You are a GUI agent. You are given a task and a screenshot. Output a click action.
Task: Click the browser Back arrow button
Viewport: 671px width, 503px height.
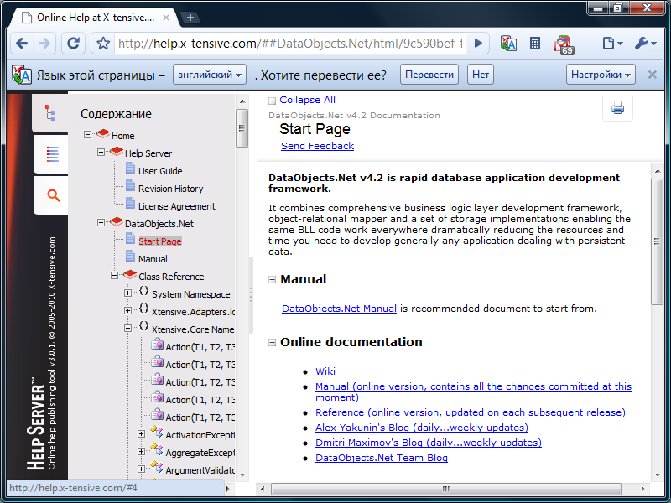coord(22,44)
